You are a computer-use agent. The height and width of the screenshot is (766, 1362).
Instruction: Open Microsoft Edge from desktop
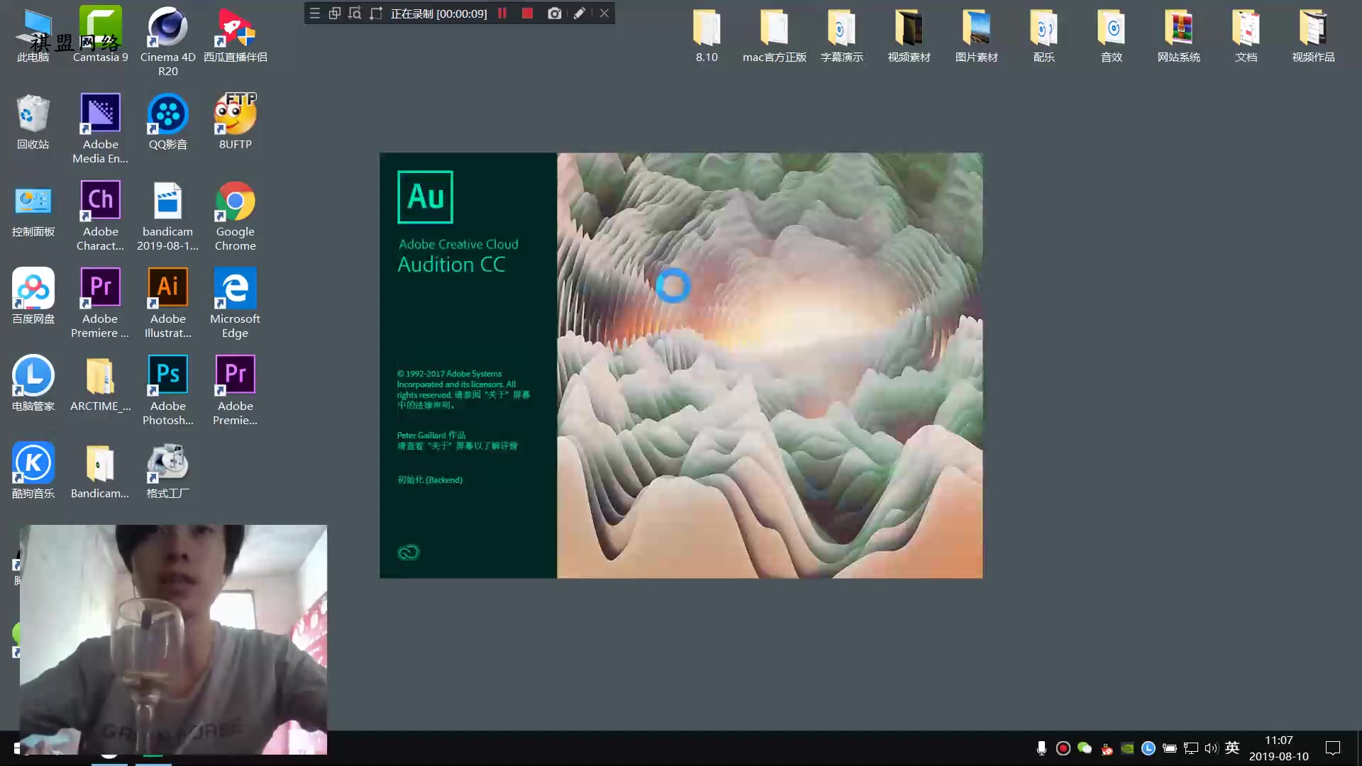(235, 303)
